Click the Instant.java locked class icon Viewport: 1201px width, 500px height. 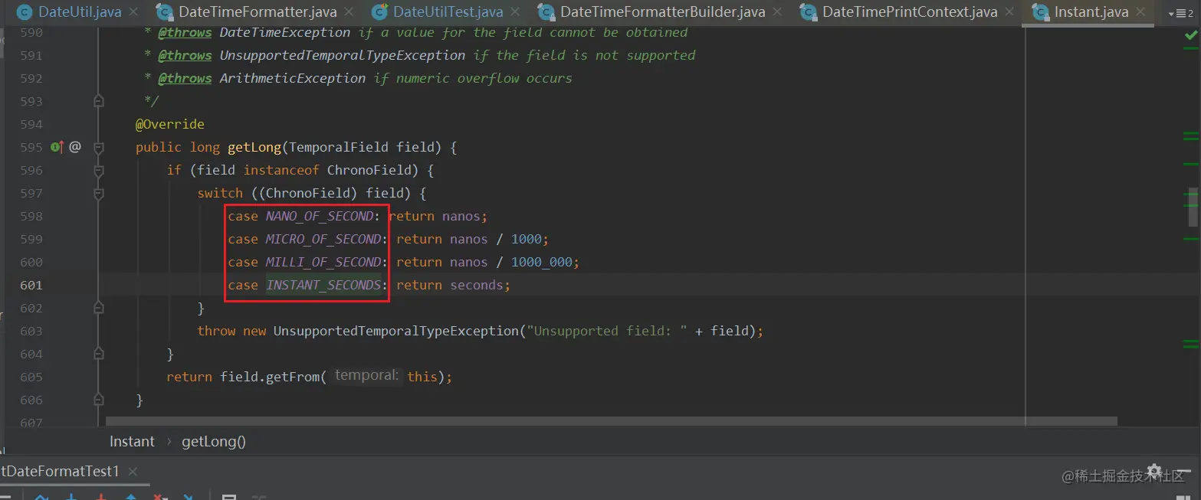[x=1040, y=12]
